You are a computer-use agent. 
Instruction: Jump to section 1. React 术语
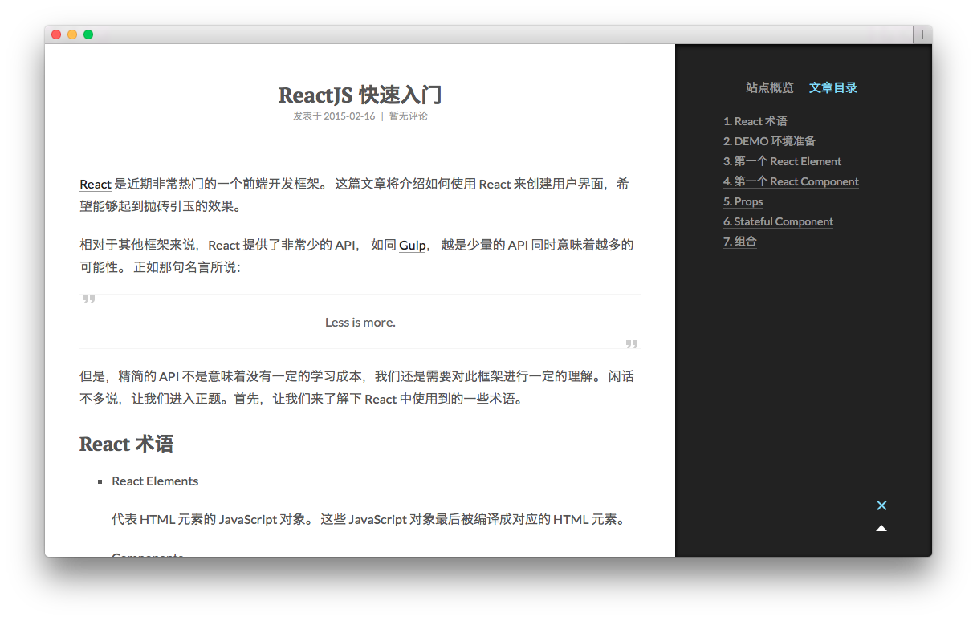(755, 121)
